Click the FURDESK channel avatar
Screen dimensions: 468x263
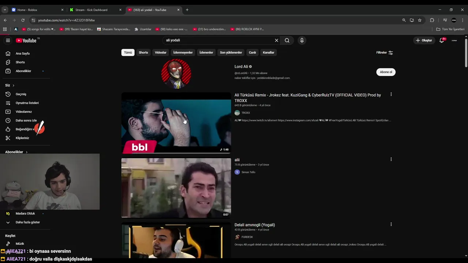click(x=237, y=237)
